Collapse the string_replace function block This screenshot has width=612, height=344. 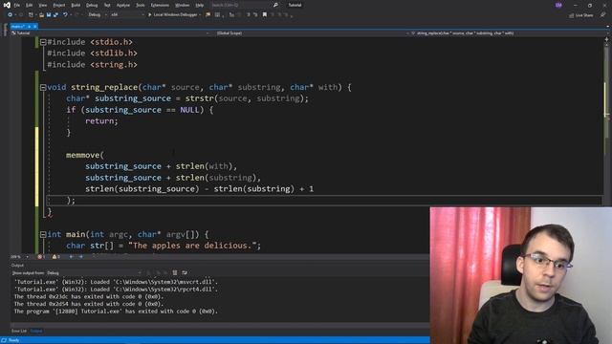click(x=43, y=87)
